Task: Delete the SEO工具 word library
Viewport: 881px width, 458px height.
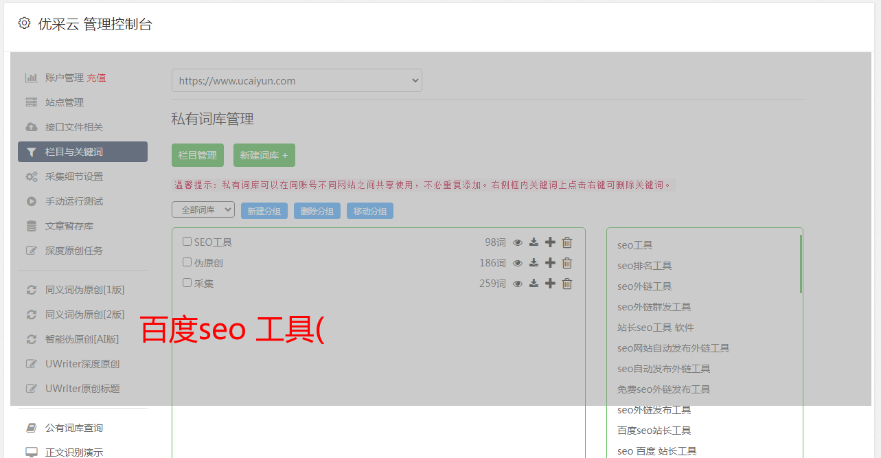Action: tap(567, 242)
